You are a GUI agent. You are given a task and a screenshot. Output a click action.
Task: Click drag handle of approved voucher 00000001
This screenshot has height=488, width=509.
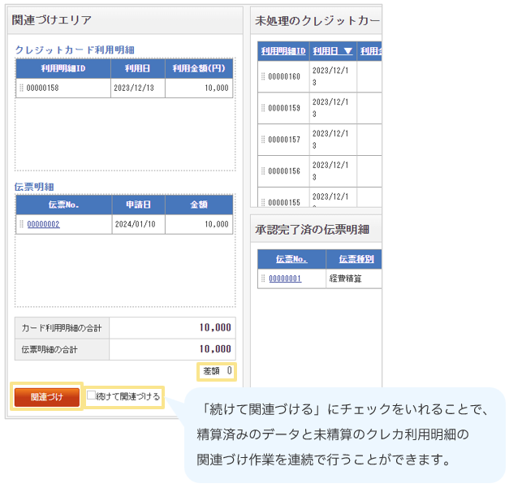tap(263, 279)
